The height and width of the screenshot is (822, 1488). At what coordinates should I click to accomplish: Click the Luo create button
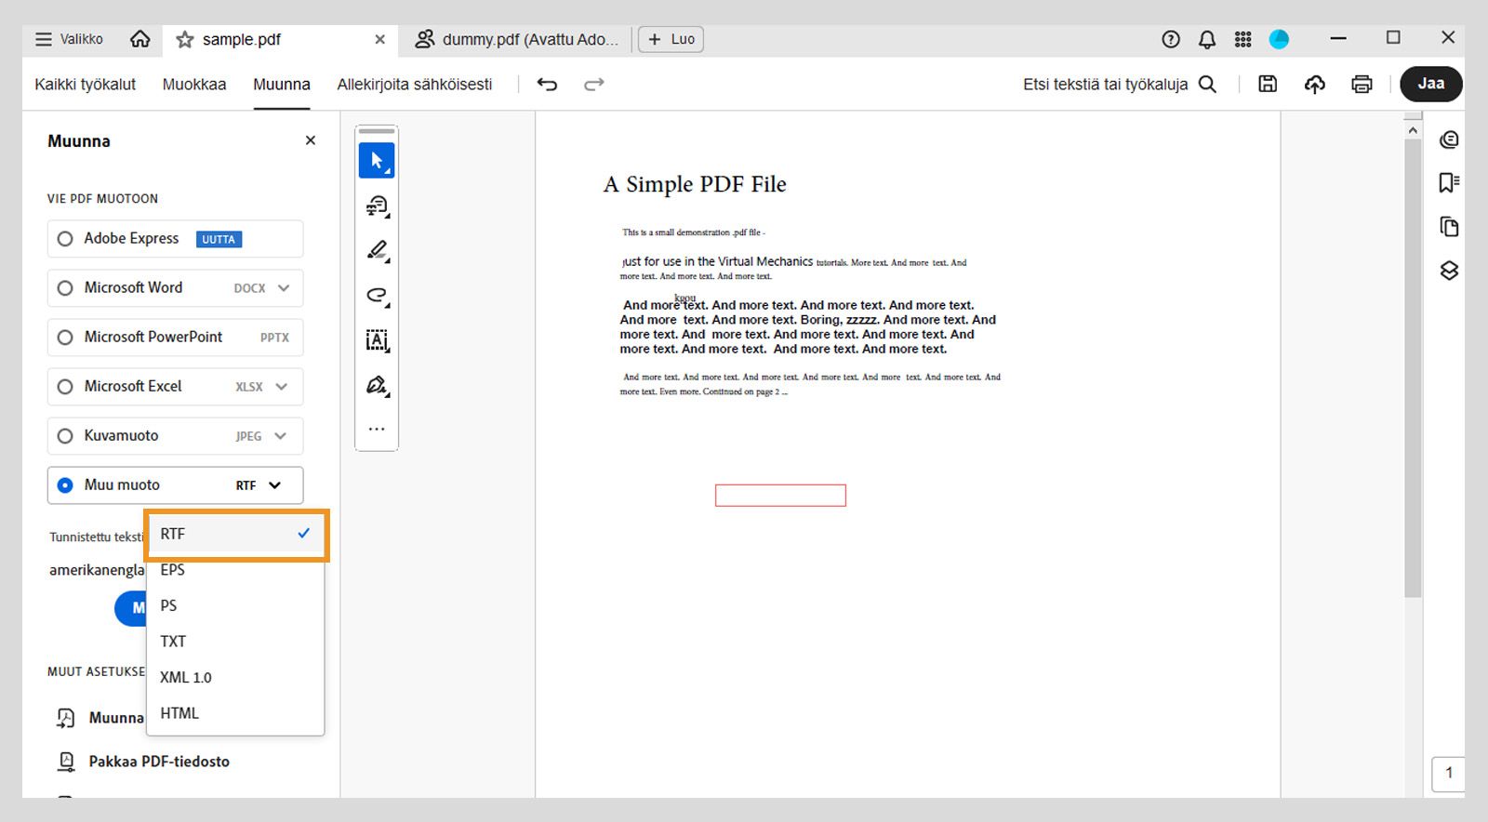(671, 39)
